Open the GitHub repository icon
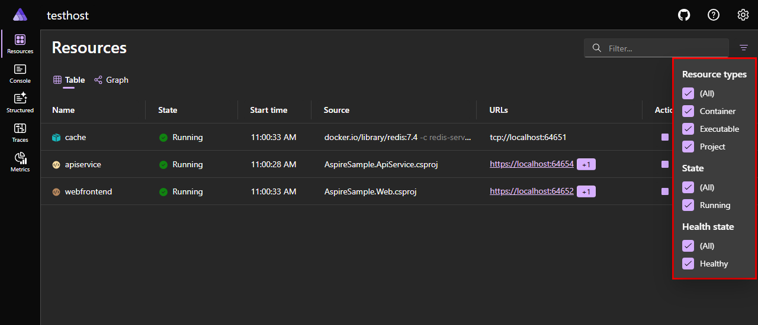The height and width of the screenshot is (325, 758). pyautogui.click(x=684, y=15)
